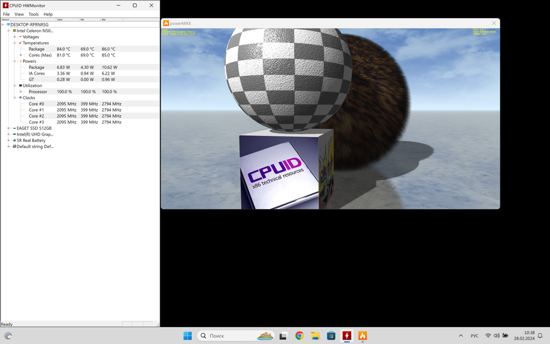Screen dimensions: 550x344
Task: Open File Explorer from the taskbar
Action: [315, 336]
